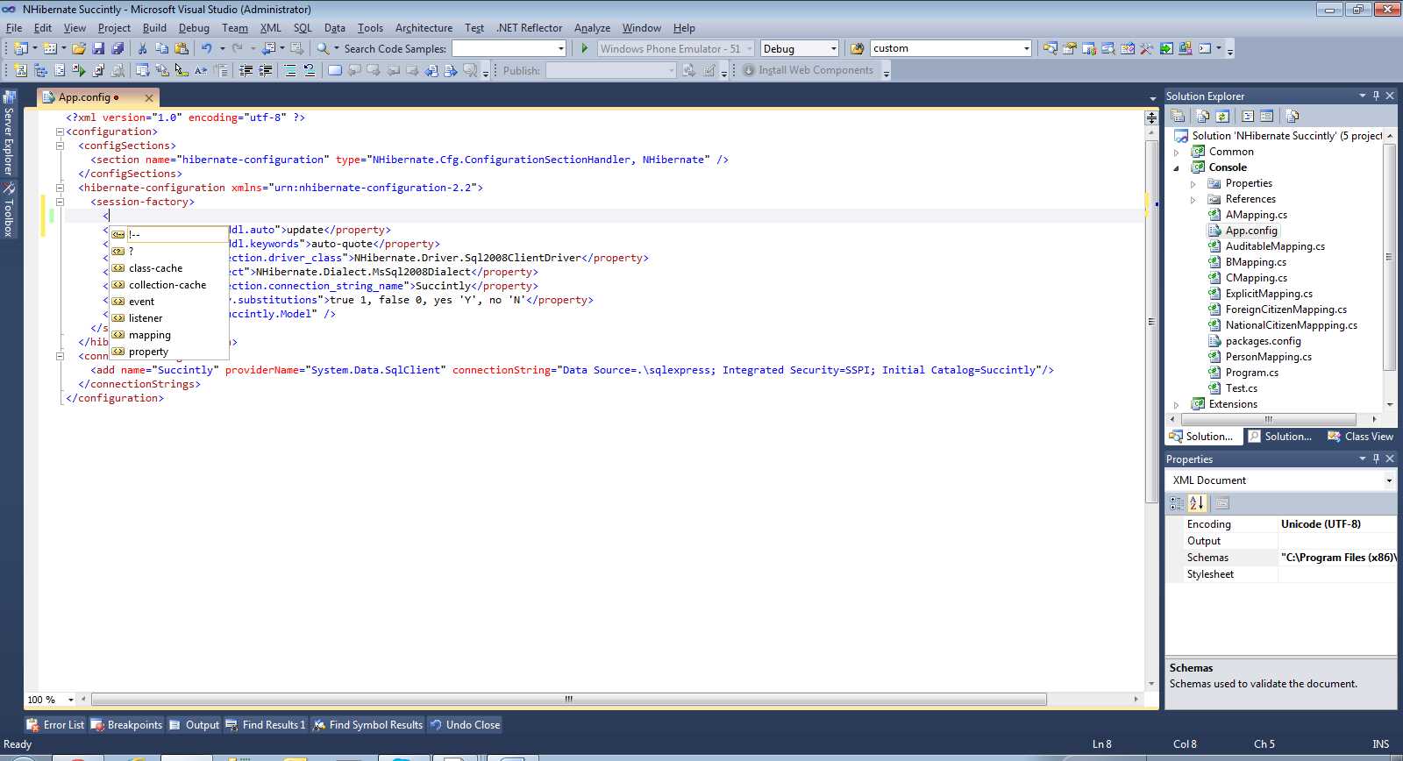
Task: Increase line indent on the toolbar
Action: pyautogui.click(x=266, y=70)
